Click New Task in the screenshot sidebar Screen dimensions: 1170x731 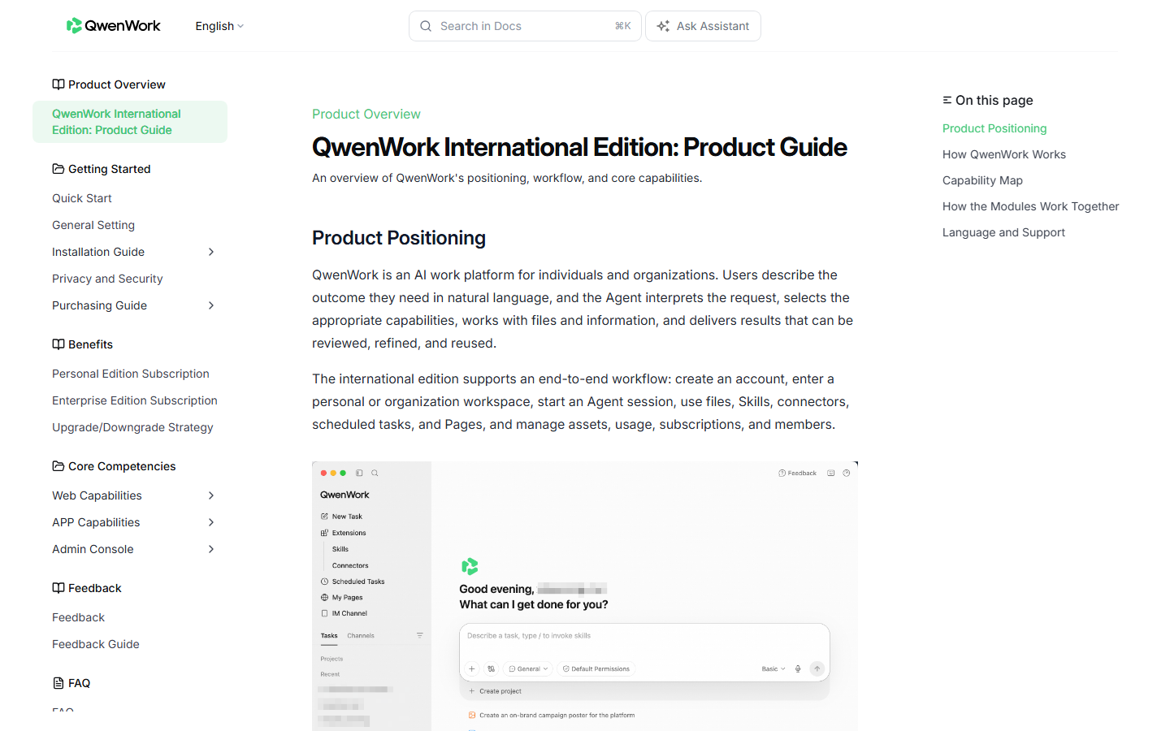click(347, 517)
